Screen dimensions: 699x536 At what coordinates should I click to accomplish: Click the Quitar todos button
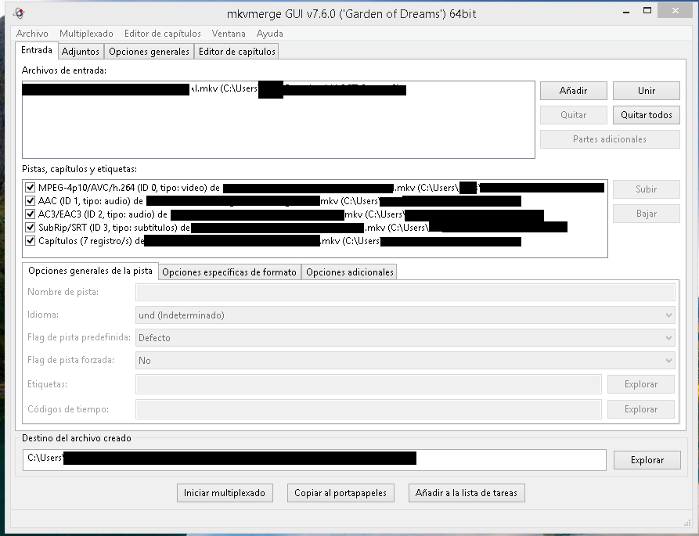646,115
